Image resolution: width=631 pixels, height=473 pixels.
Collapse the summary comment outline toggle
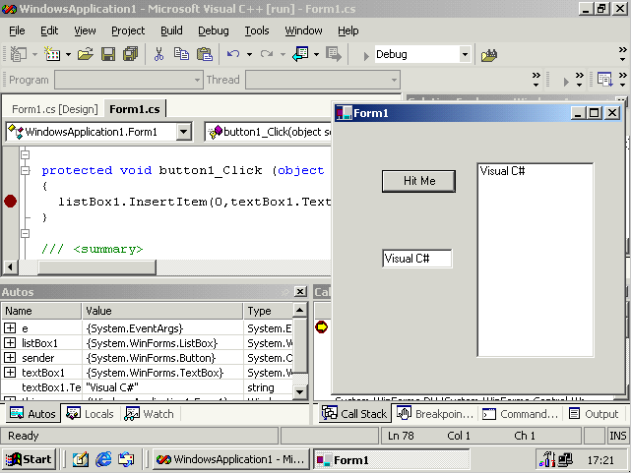[x=25, y=233]
